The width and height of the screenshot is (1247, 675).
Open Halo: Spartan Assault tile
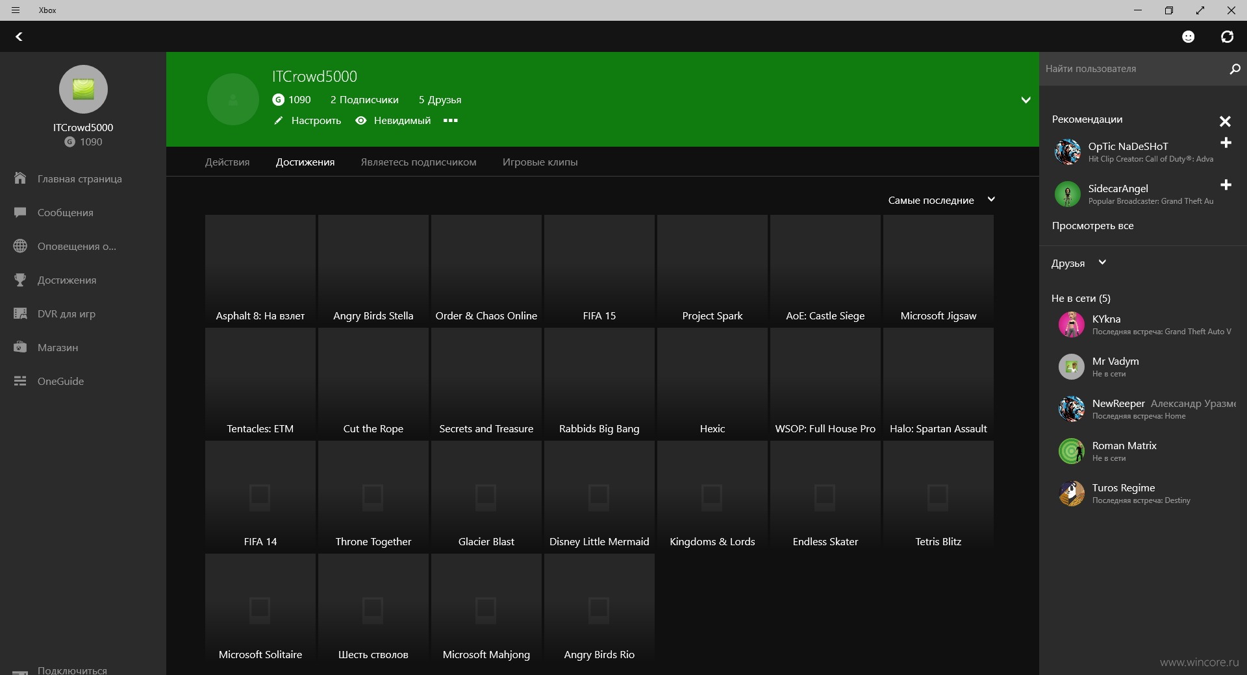938,384
